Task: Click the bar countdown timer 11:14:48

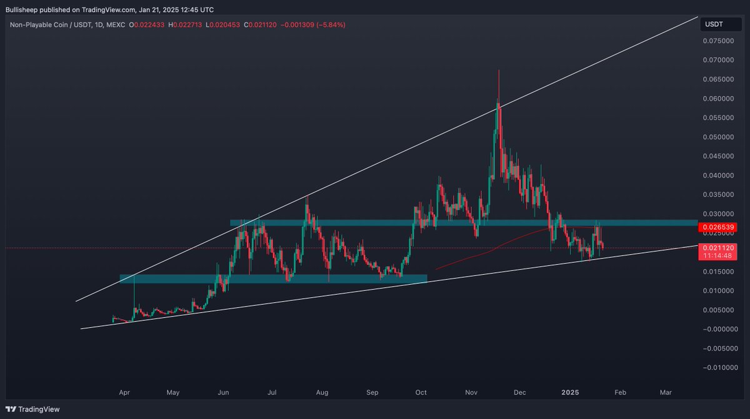Action: point(720,255)
